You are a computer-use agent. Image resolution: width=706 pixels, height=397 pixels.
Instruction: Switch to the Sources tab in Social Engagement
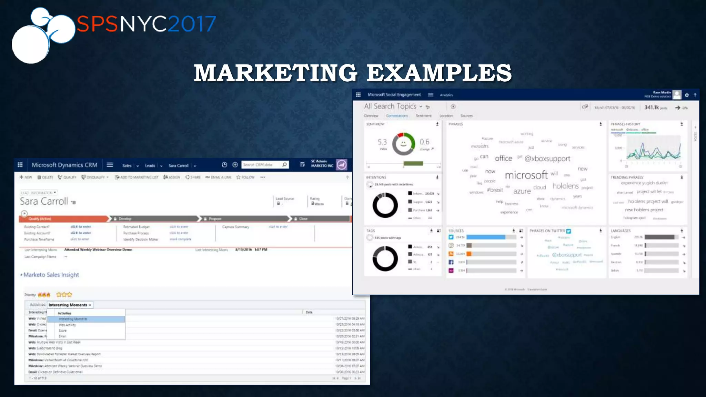click(x=466, y=116)
